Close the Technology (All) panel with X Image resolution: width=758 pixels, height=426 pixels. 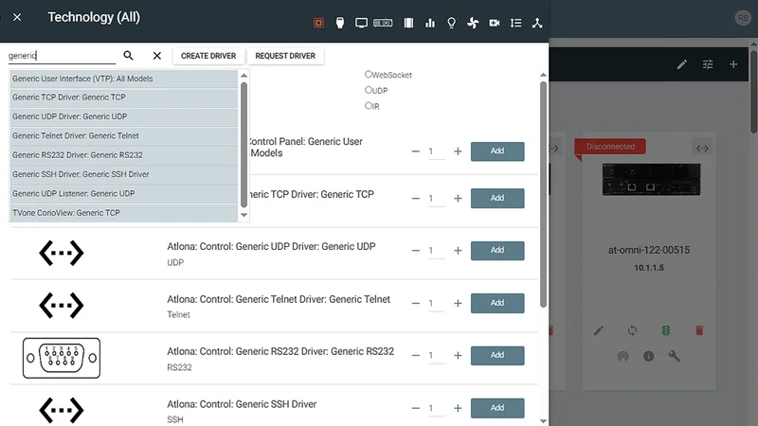[x=17, y=17]
